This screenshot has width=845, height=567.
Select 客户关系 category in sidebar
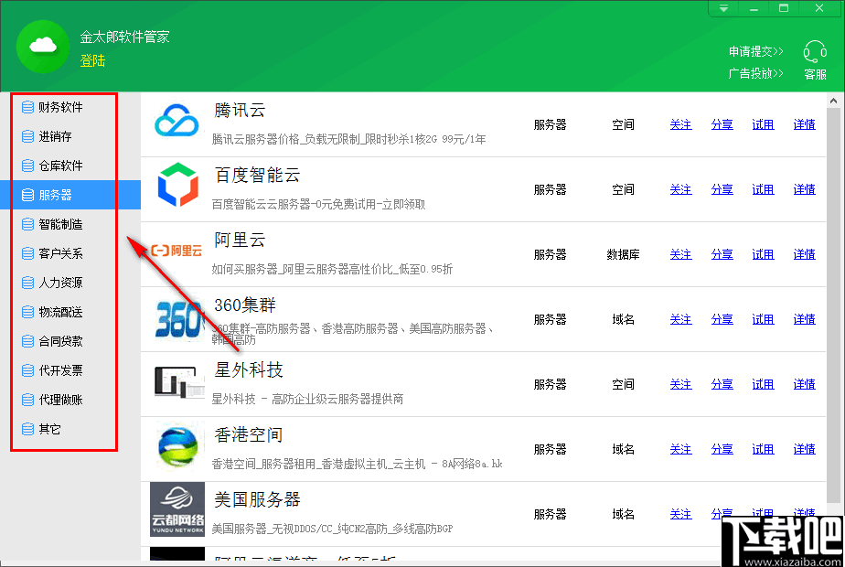(x=70, y=253)
